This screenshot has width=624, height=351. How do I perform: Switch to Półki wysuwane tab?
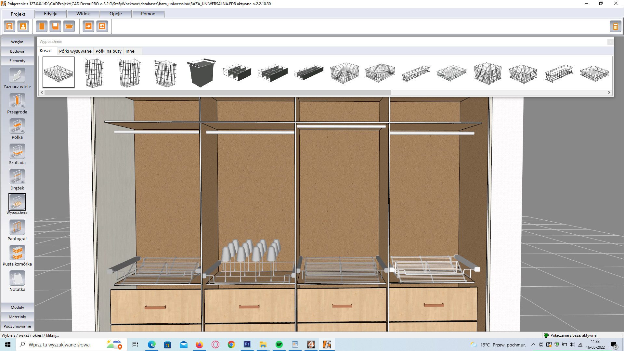click(75, 51)
